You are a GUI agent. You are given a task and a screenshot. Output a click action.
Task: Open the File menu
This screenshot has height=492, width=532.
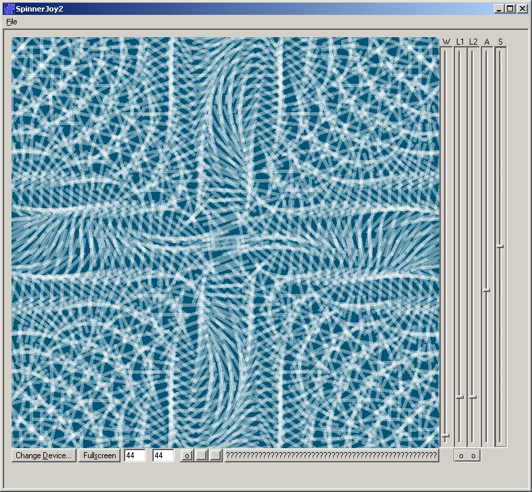tap(12, 22)
